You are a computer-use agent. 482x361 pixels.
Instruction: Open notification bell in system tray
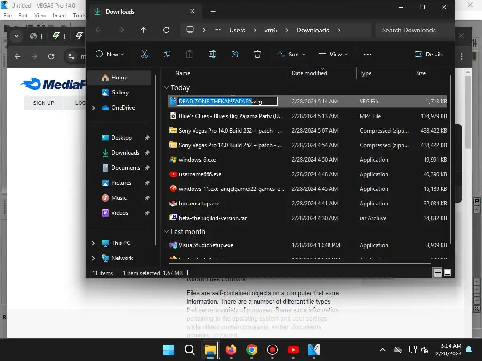pyautogui.click(x=469, y=350)
